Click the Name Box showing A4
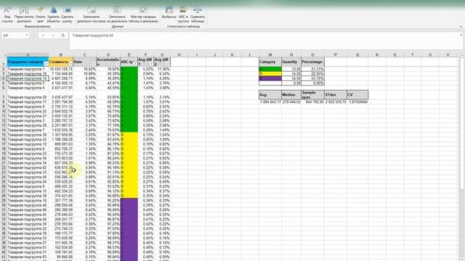The image size is (465, 261). (x=13, y=36)
